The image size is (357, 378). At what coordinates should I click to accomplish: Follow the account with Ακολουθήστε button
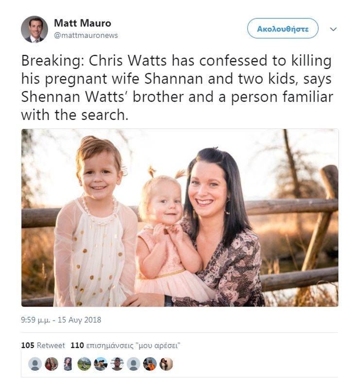click(x=283, y=29)
